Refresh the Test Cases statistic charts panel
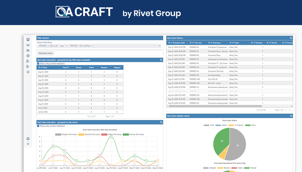 (291, 116)
